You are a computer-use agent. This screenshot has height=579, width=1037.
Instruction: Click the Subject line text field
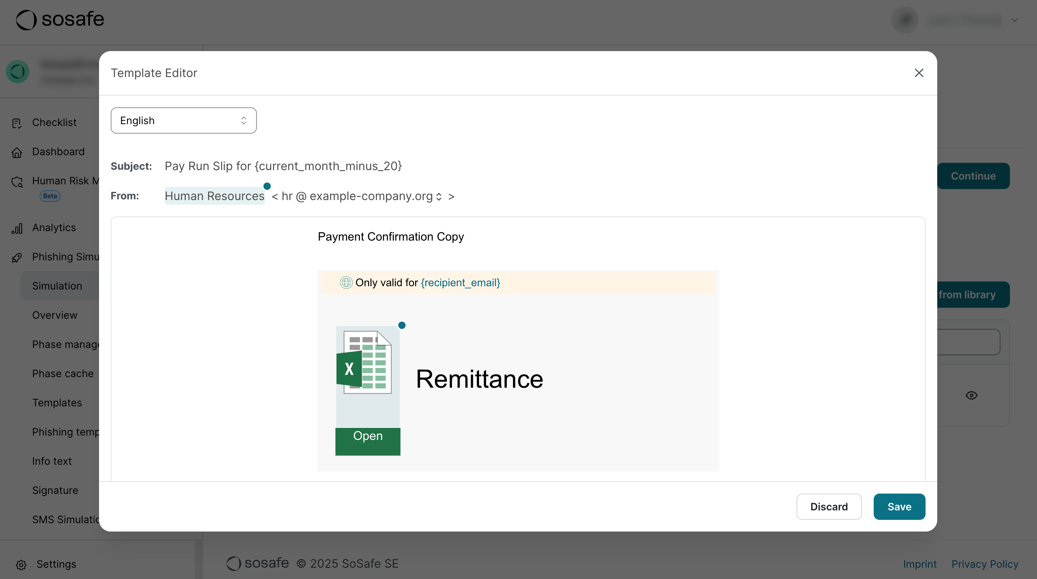click(282, 166)
